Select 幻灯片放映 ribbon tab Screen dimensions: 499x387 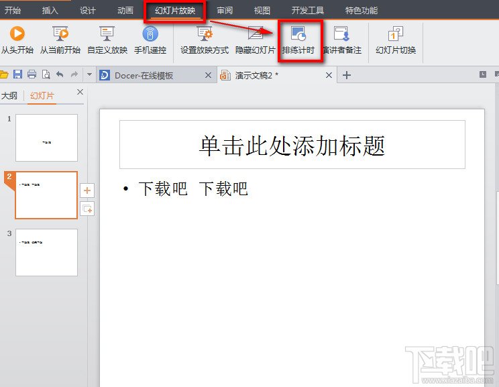point(175,11)
